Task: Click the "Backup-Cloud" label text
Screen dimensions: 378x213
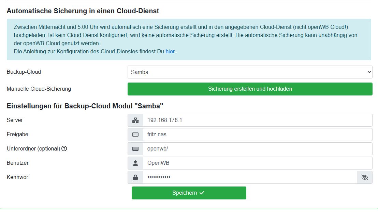Action: [24, 72]
